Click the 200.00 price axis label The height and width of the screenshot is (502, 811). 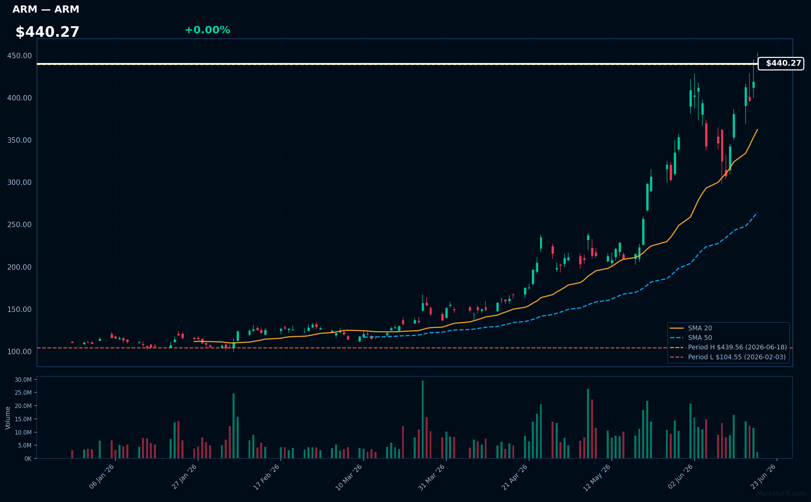(19, 267)
